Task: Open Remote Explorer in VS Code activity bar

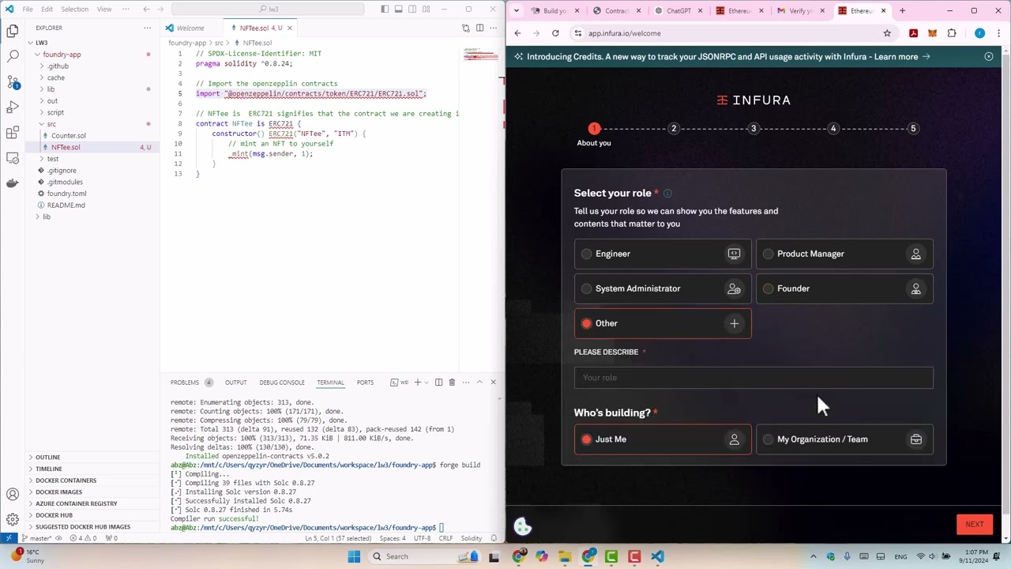Action: pyautogui.click(x=13, y=158)
